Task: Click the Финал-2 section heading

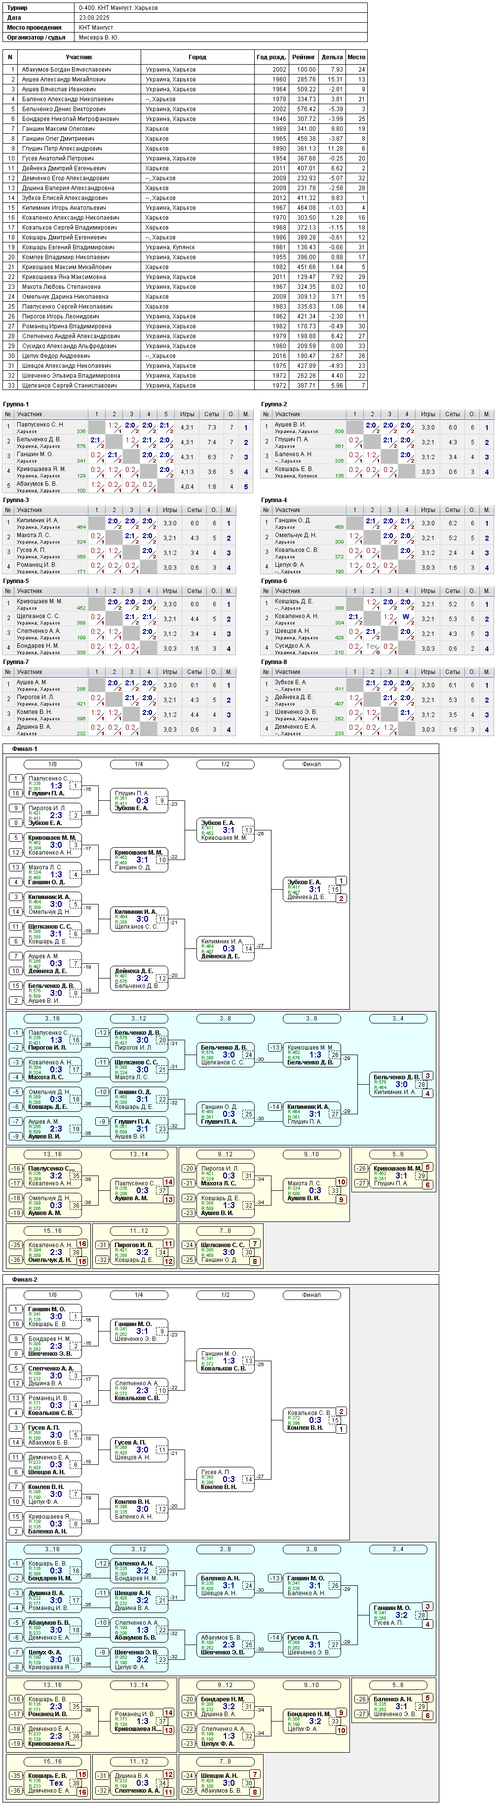Action: [x=25, y=1280]
